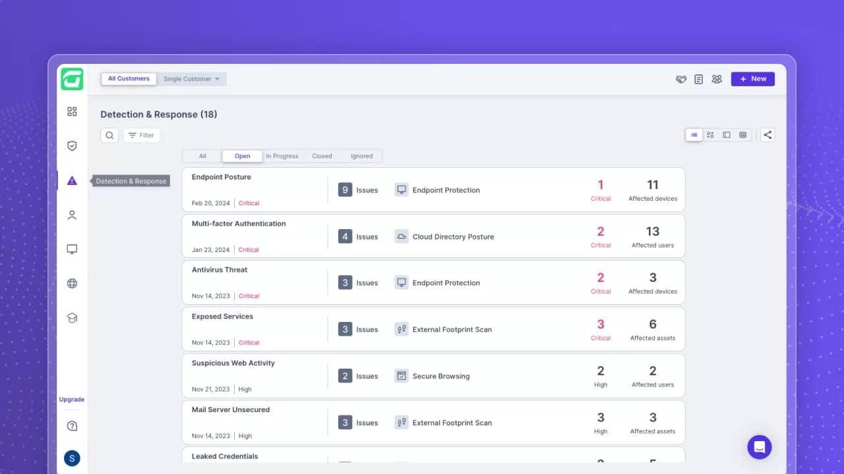Switch to the Closed tab
The width and height of the screenshot is (844, 474).
click(x=322, y=156)
